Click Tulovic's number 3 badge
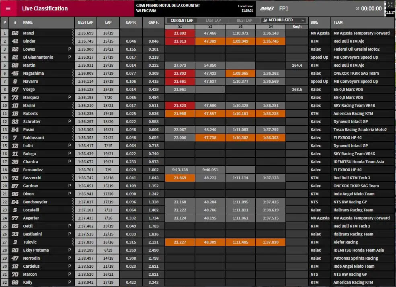 [15, 242]
